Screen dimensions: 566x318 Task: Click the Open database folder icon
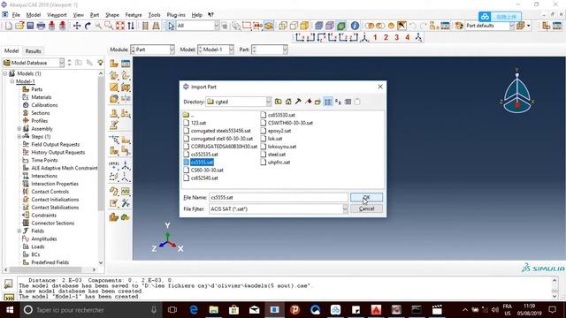[19, 26]
